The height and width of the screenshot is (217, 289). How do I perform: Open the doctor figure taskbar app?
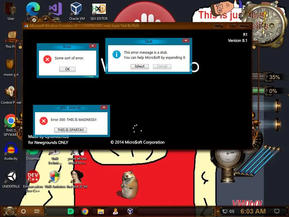[115, 211]
